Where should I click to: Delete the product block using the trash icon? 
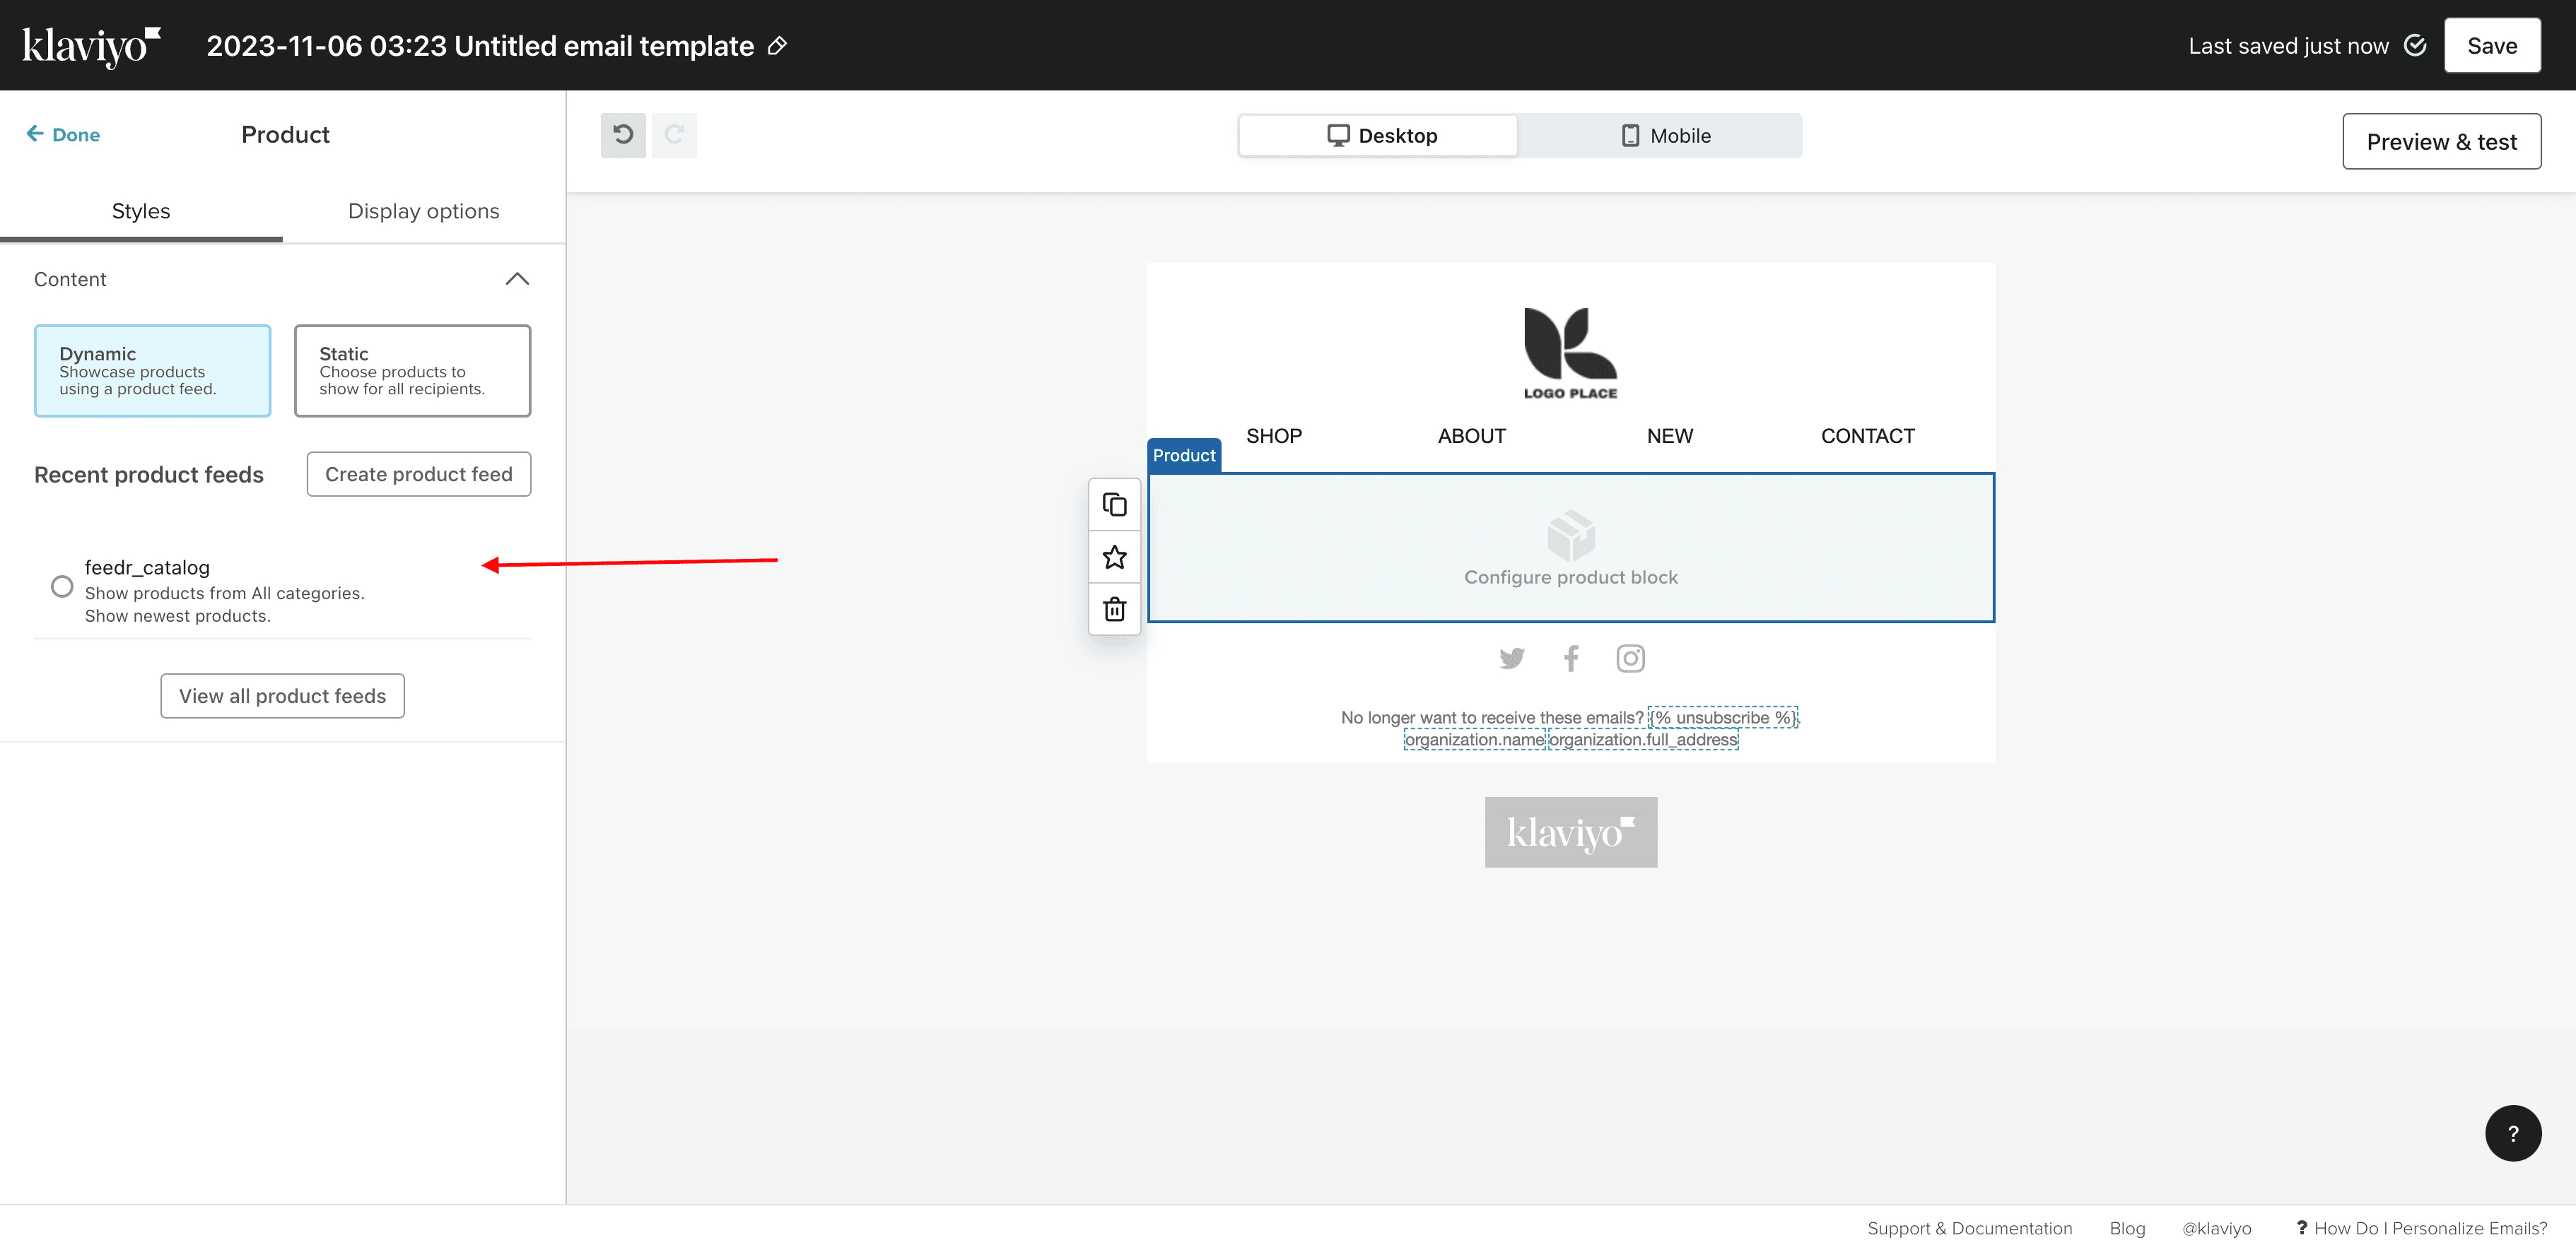coord(1114,608)
